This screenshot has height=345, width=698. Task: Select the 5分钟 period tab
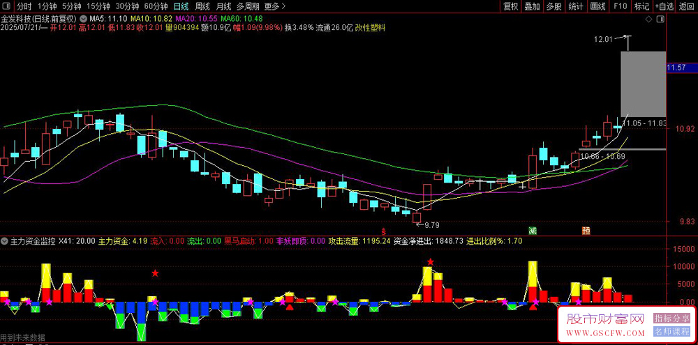71,6
